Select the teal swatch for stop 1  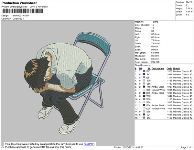point(144,71)
